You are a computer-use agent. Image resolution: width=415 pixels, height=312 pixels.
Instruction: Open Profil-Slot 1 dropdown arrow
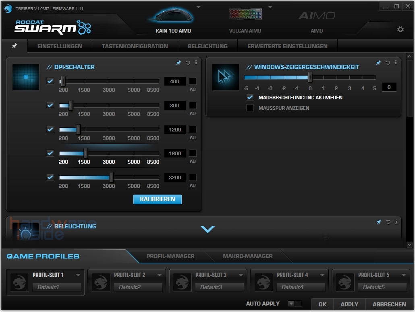[78, 275]
